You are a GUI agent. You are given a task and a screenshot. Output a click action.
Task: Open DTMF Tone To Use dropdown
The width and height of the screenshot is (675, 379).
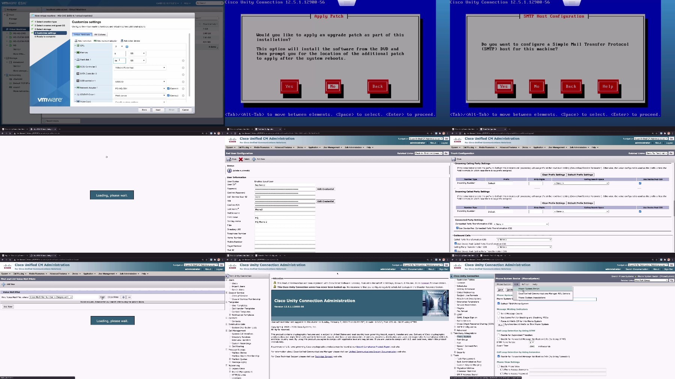coord(531,342)
